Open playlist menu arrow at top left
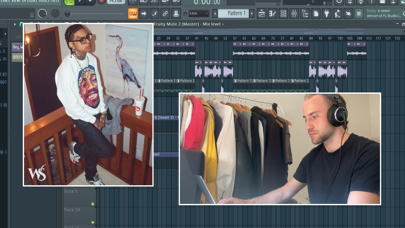The height and width of the screenshot is (228, 405). (x=15, y=24)
